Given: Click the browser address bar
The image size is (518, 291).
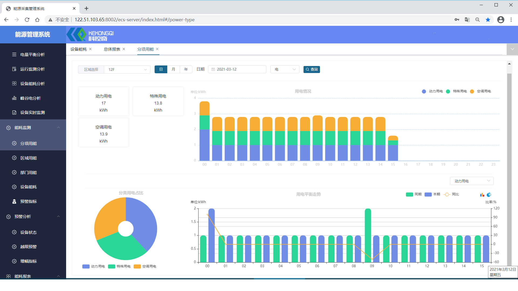Looking at the screenshot, I should [248, 20].
